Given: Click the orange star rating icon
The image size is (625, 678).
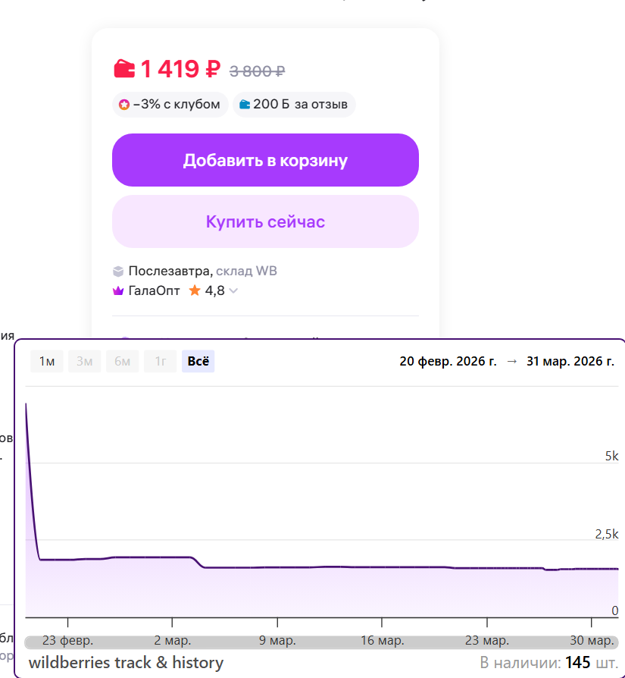Looking at the screenshot, I should coord(195,290).
